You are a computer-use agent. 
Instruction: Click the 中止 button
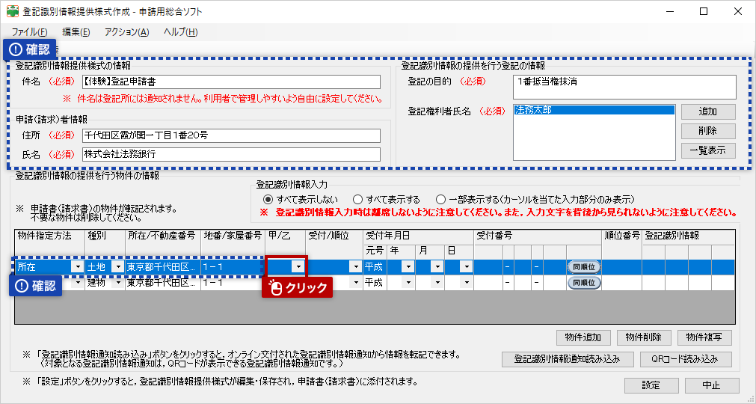(x=712, y=385)
